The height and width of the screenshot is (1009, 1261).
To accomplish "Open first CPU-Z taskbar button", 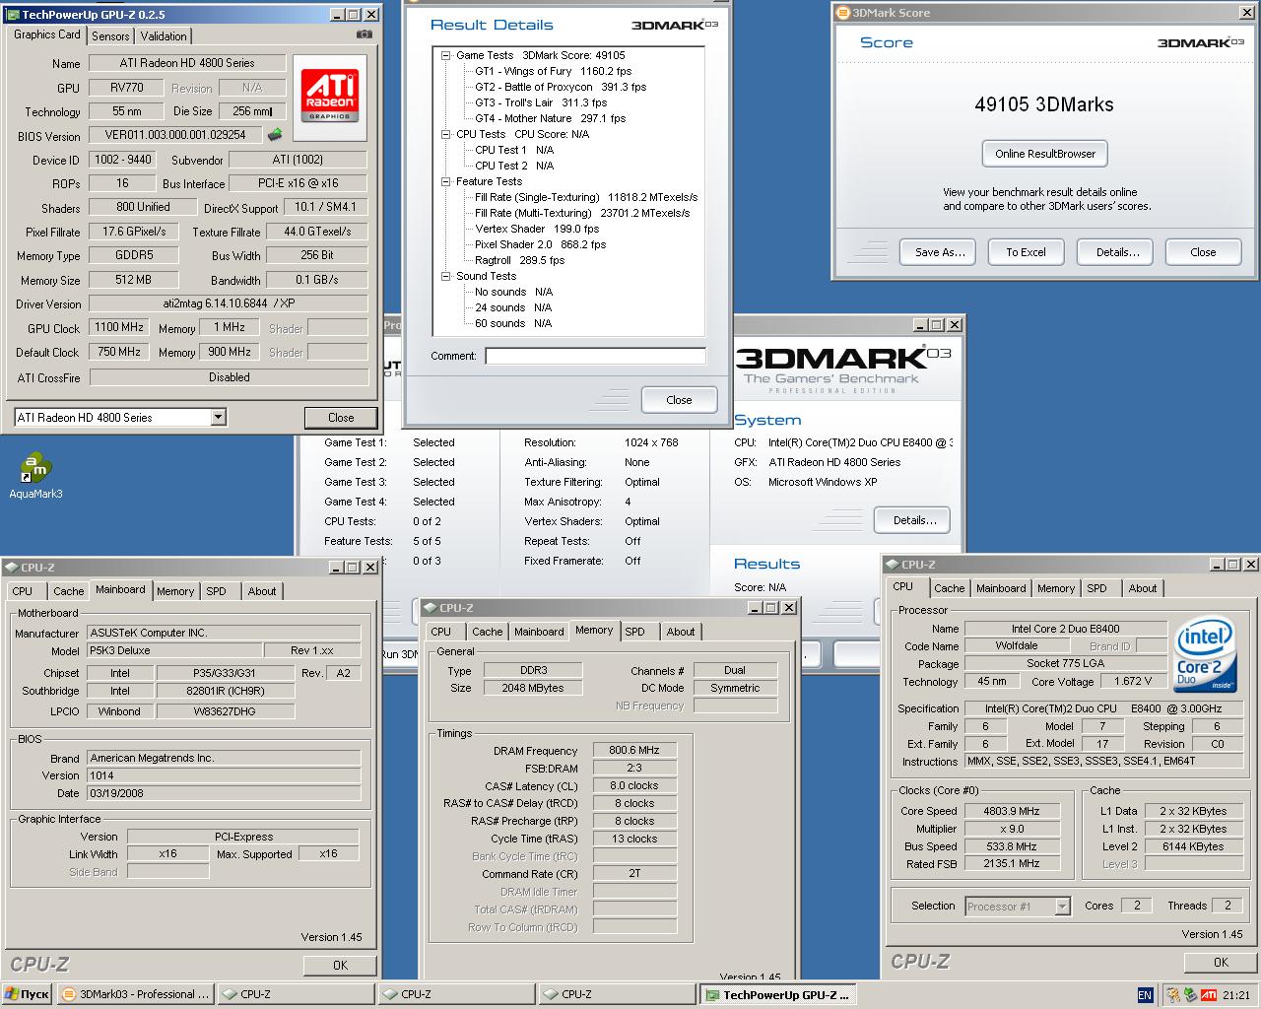I will pos(297,994).
